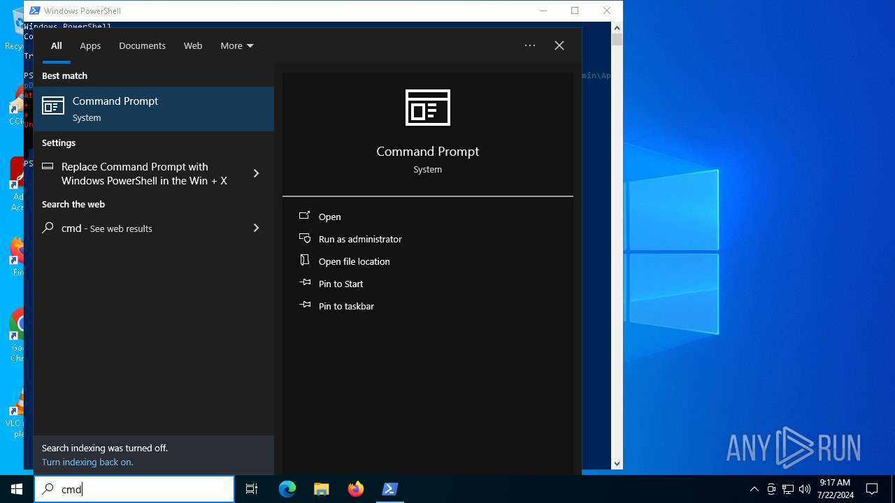895x503 pixels.
Task: Expand cmd web results arrow
Action: (256, 228)
